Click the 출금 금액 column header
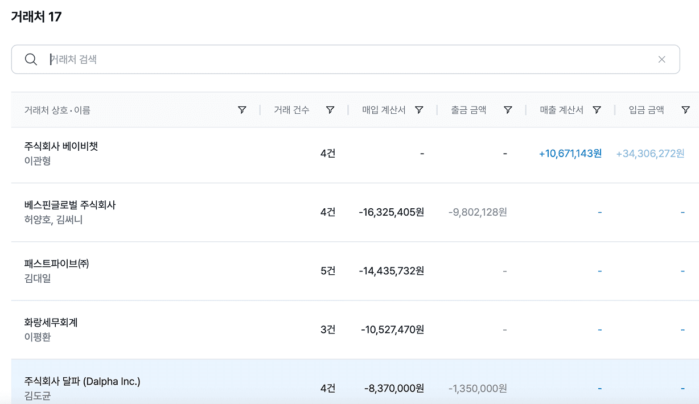Viewport: 699px width, 404px height. 468,110
